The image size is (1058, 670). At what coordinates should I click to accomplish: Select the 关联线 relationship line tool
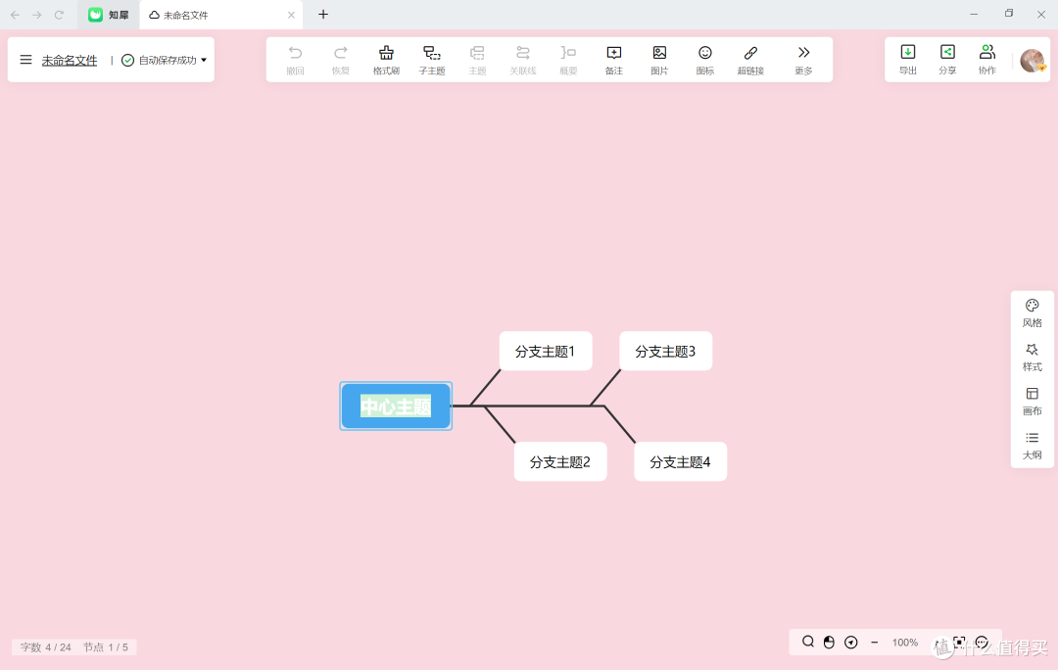(523, 60)
